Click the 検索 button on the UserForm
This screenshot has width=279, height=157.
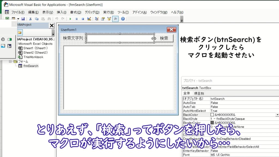(164, 38)
